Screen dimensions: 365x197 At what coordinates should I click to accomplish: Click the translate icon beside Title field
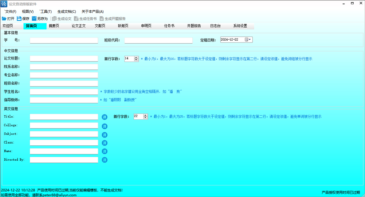pos(104,117)
